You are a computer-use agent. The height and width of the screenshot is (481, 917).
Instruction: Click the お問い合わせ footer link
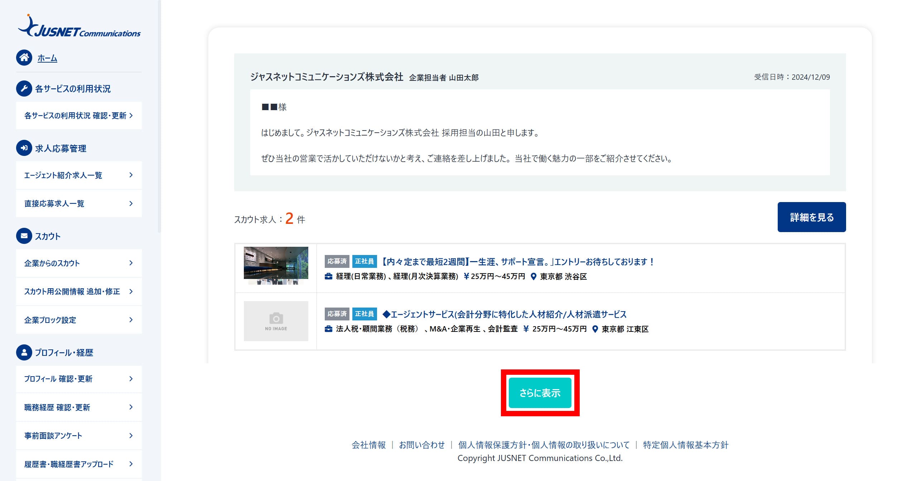(422, 445)
